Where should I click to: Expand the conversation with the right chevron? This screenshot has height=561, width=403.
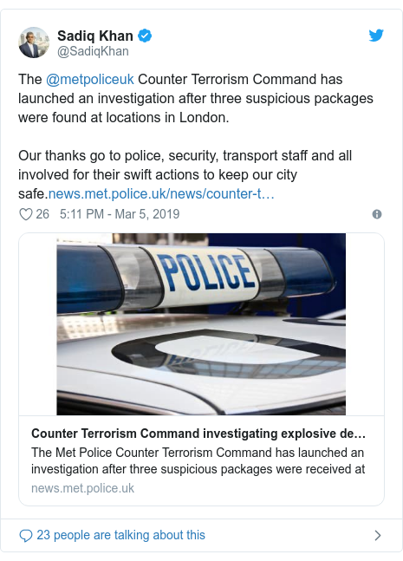tap(378, 535)
